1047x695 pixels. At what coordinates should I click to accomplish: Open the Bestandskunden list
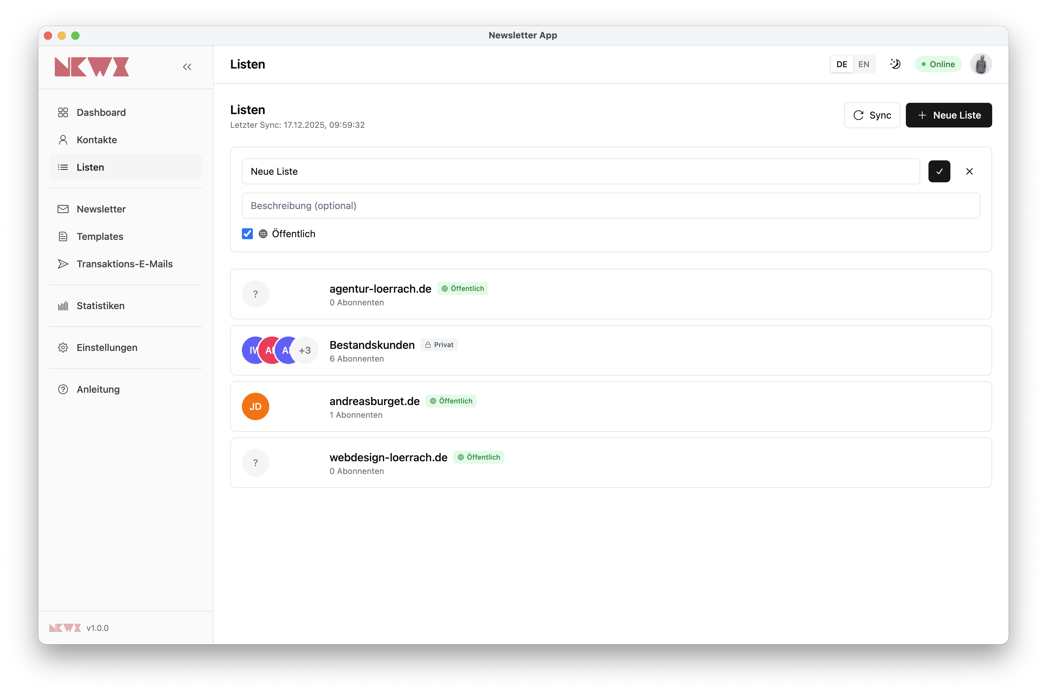coord(372,345)
